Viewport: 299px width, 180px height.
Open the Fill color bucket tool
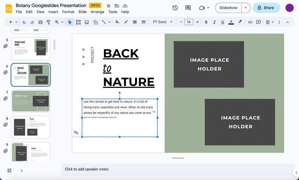117,22
